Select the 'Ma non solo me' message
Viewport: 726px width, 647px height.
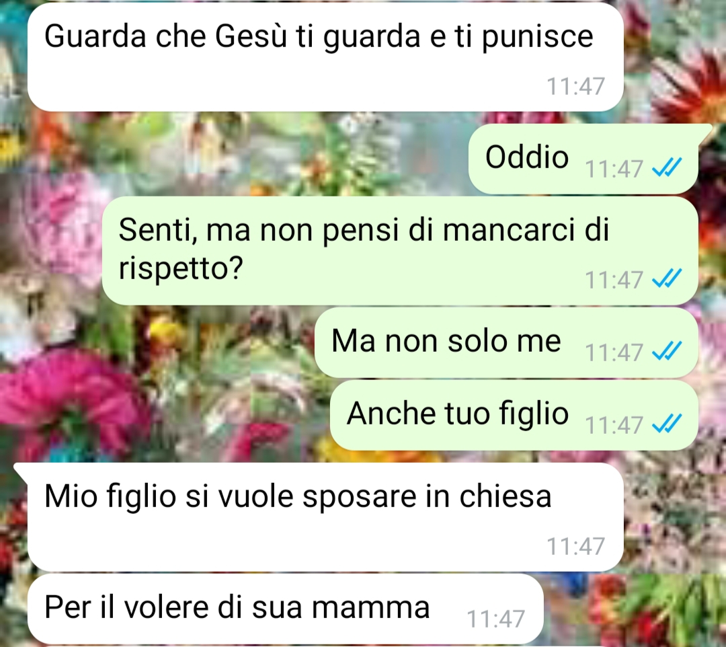[x=506, y=343]
